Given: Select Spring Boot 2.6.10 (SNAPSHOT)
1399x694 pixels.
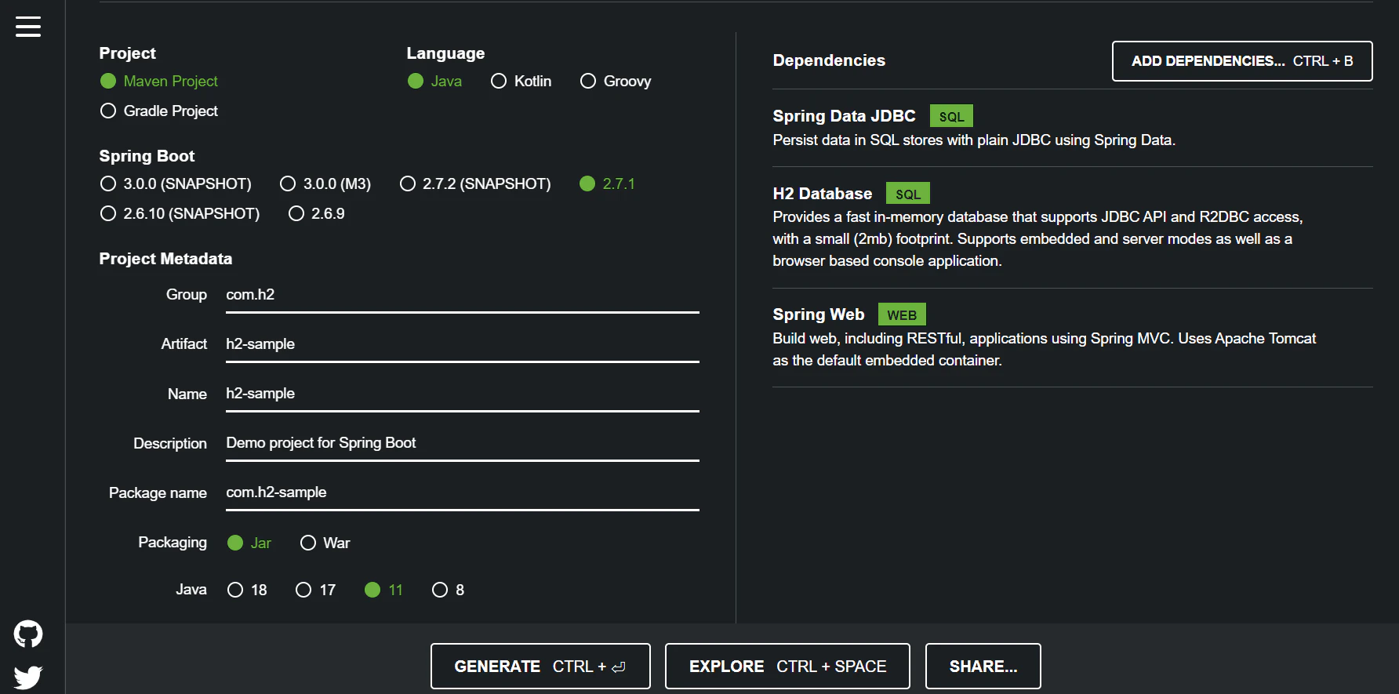Looking at the screenshot, I should 180,213.
